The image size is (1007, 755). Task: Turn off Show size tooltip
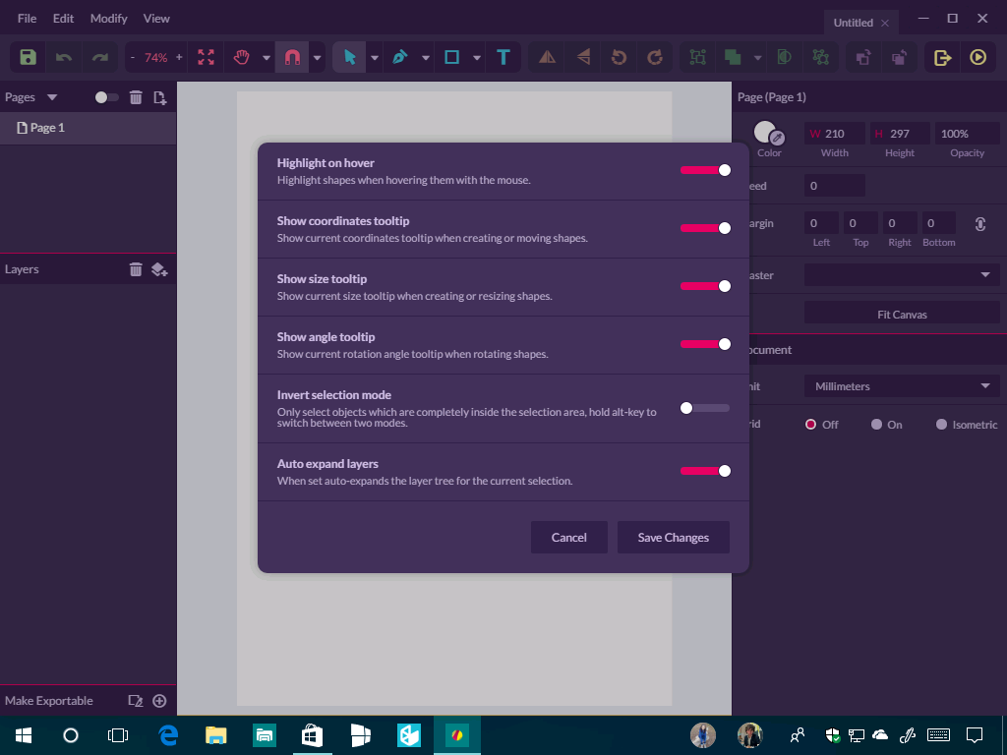click(x=705, y=286)
